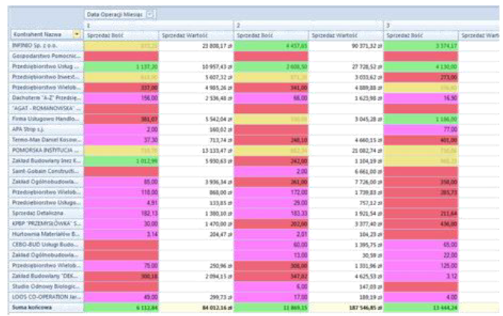Click the green cell showing 4 457,65

tap(270, 45)
